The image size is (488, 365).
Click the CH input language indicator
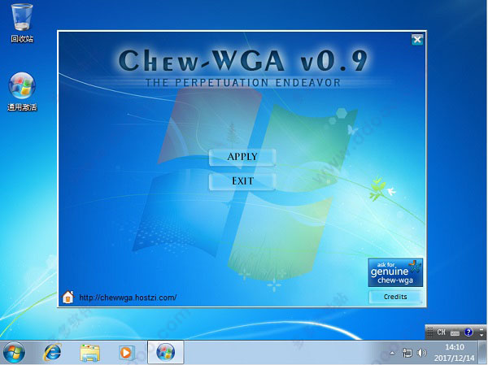pos(441,332)
